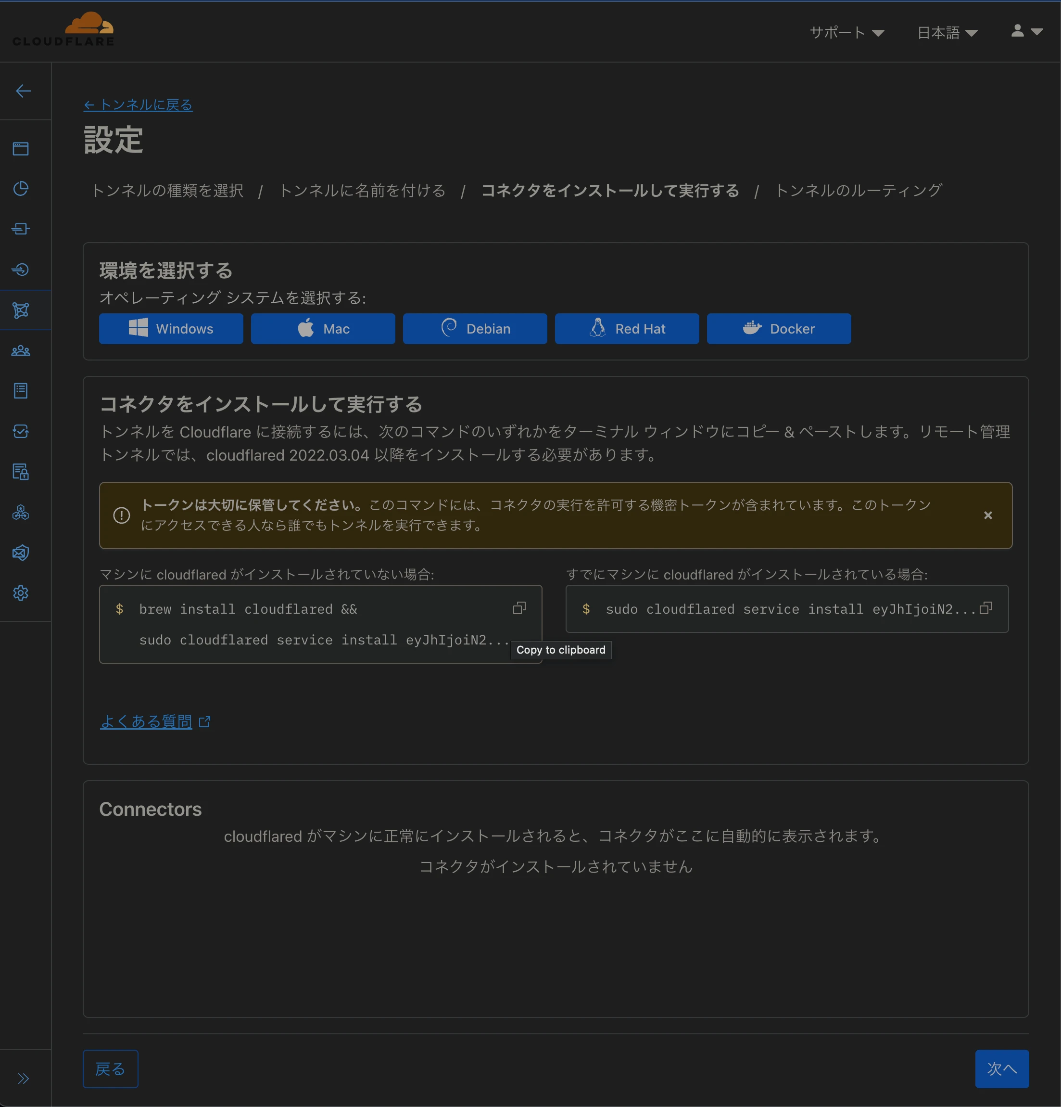Viewport: 1061px width, 1107px height.
Task: Go to トンネルの種類を選択 step
Action: [167, 191]
